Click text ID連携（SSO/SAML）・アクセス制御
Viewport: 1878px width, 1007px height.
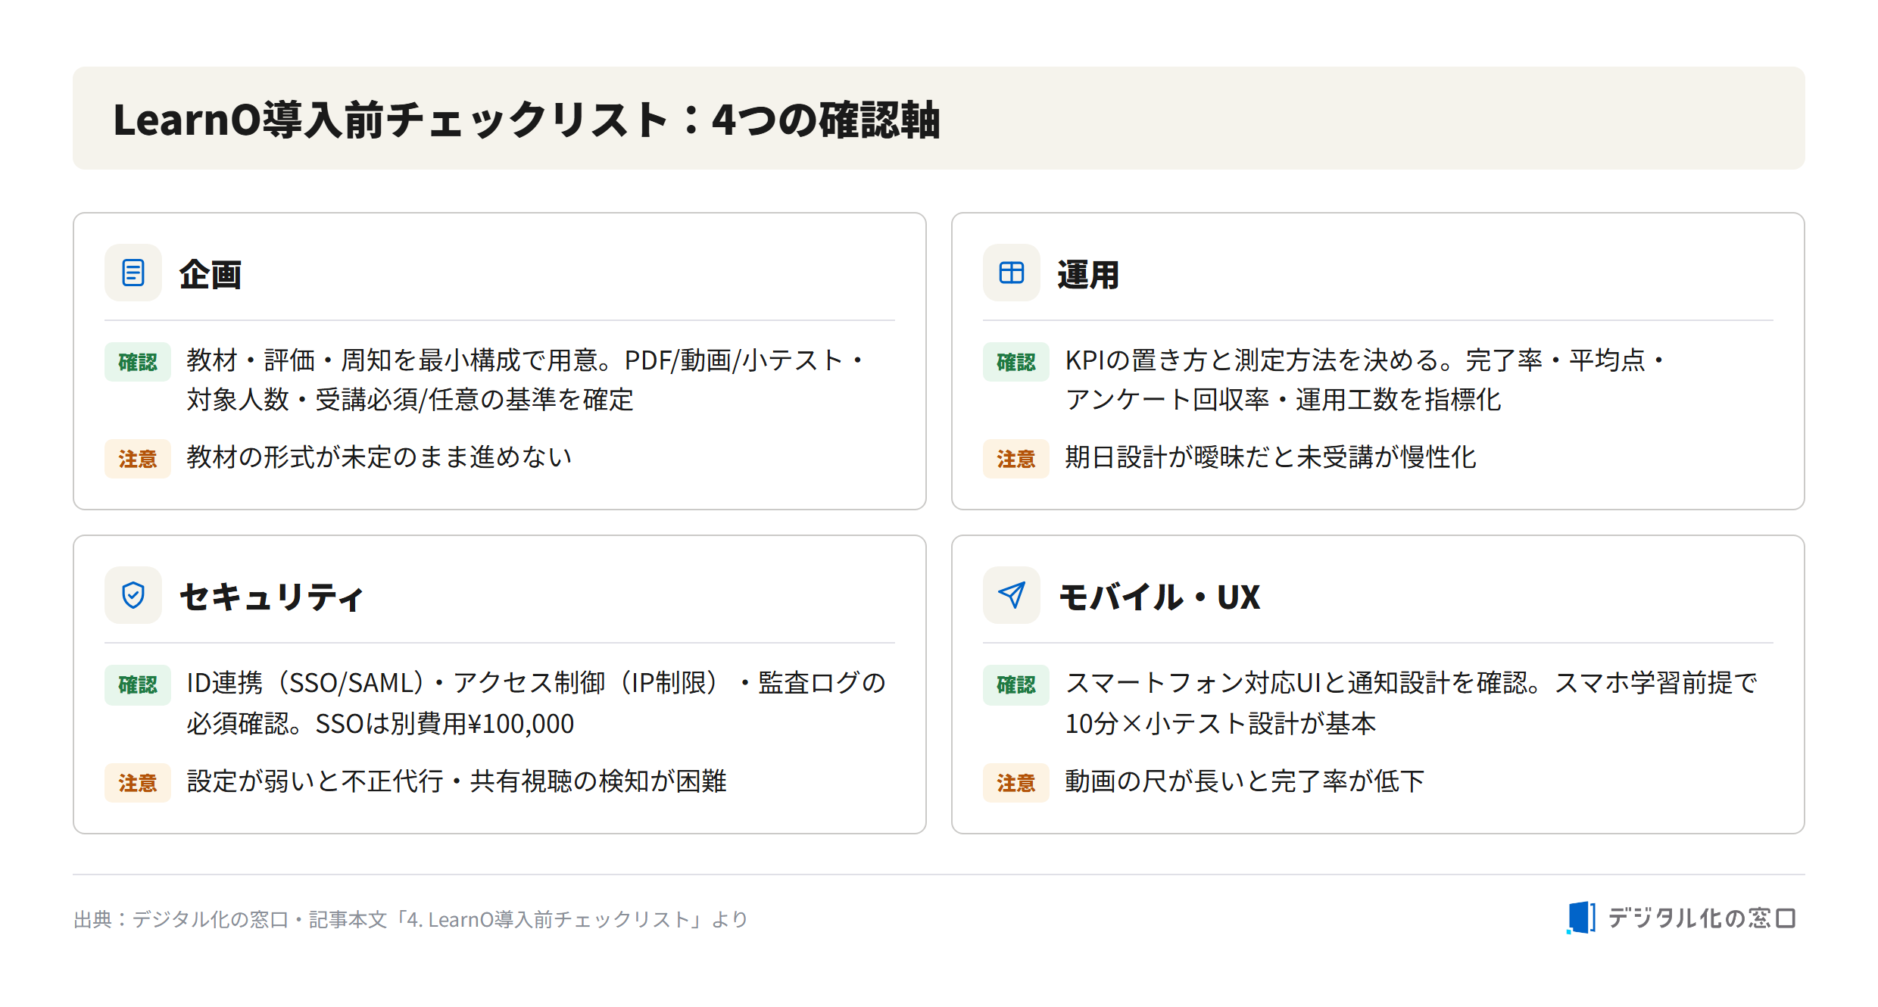396,683
